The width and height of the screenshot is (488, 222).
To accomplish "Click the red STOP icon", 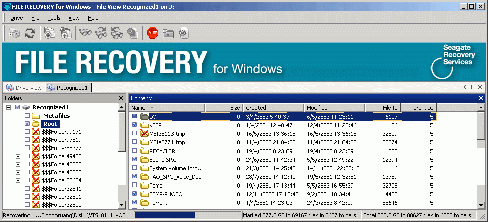I will (153, 32).
